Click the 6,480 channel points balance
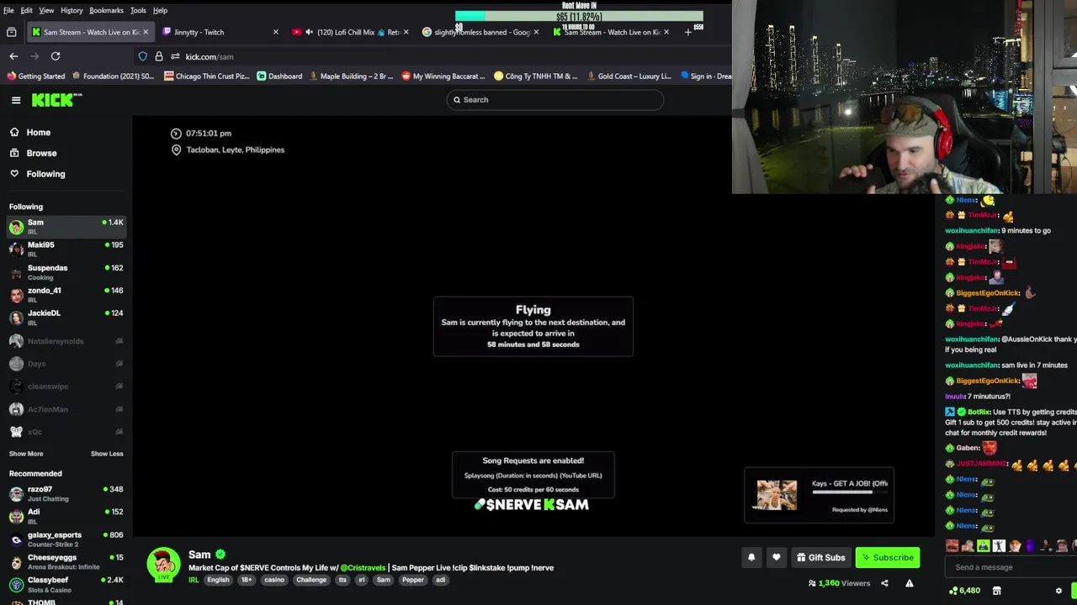 pyautogui.click(x=964, y=591)
